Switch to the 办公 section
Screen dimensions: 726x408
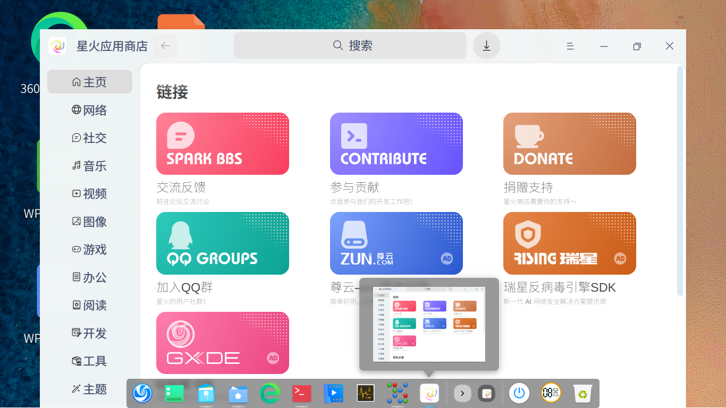(89, 277)
